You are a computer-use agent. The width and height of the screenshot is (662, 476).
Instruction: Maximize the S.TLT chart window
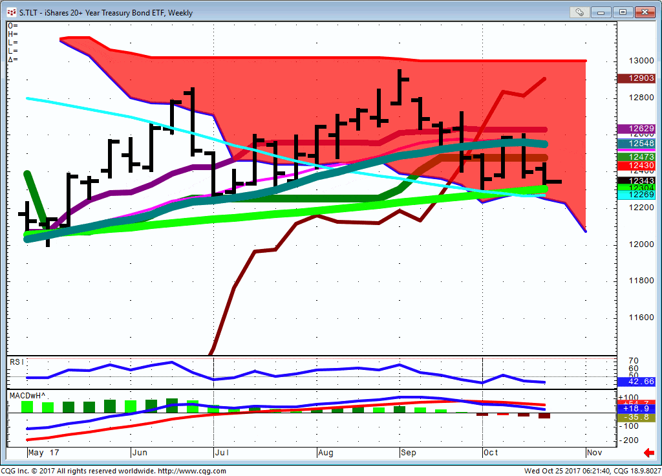[x=623, y=12]
